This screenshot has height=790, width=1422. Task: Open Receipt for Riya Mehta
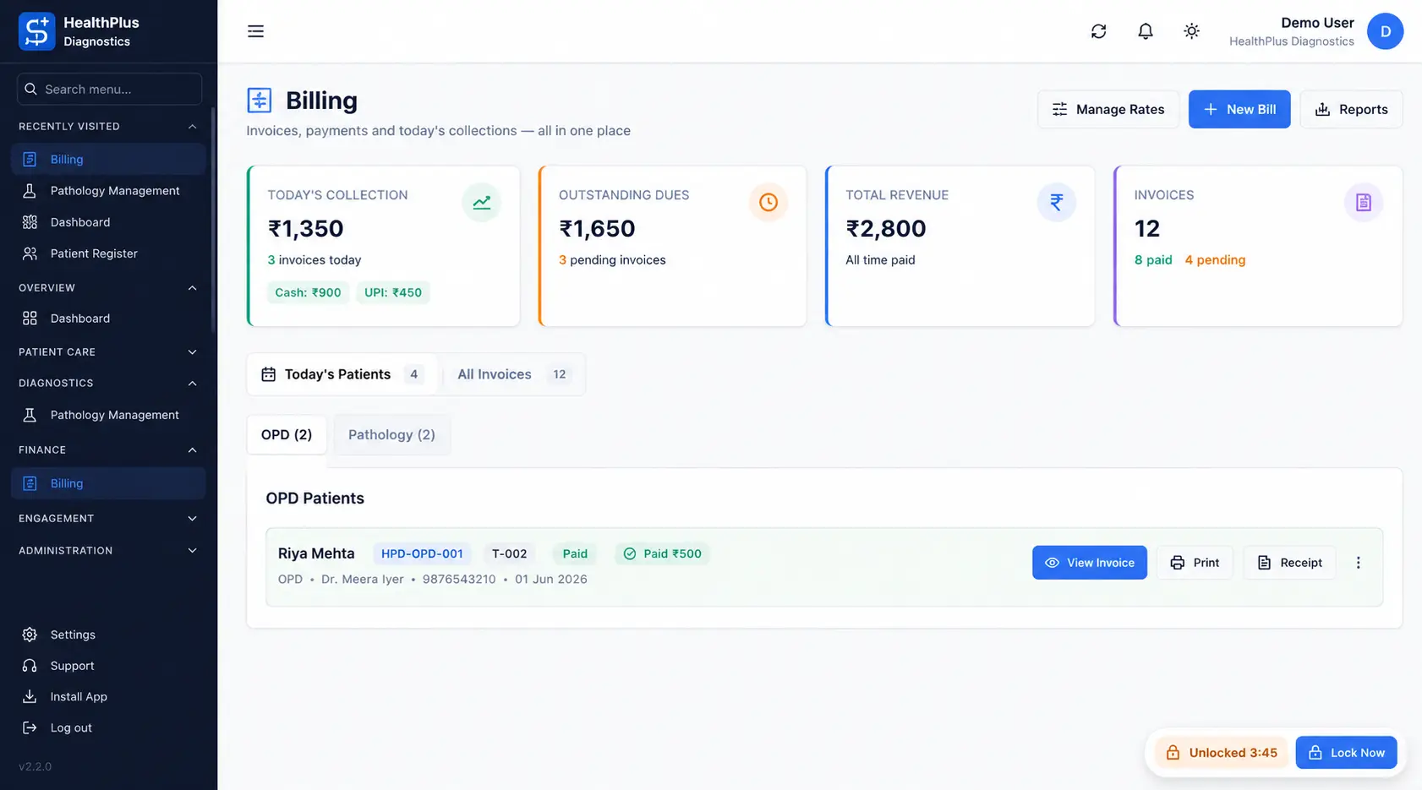point(1288,563)
